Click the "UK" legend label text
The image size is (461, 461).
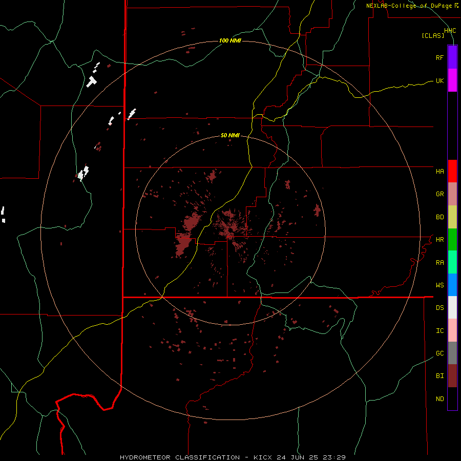click(439, 80)
